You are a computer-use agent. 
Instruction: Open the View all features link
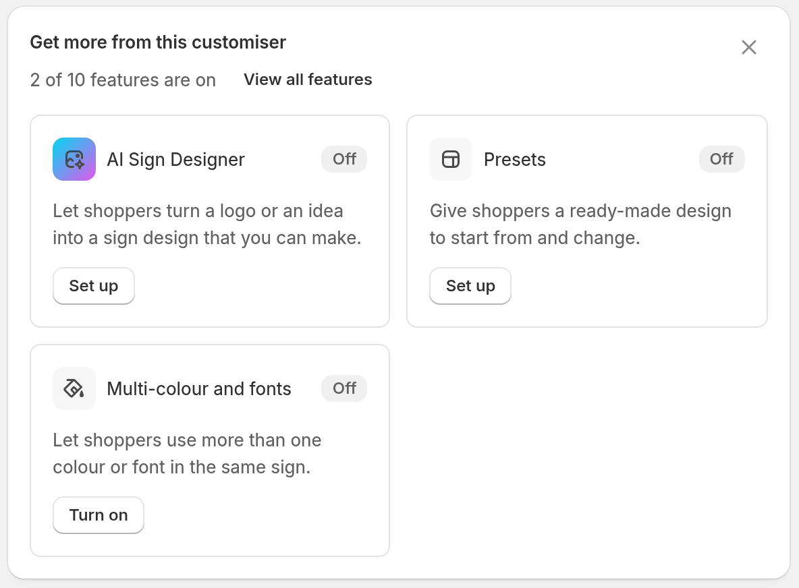tap(308, 80)
